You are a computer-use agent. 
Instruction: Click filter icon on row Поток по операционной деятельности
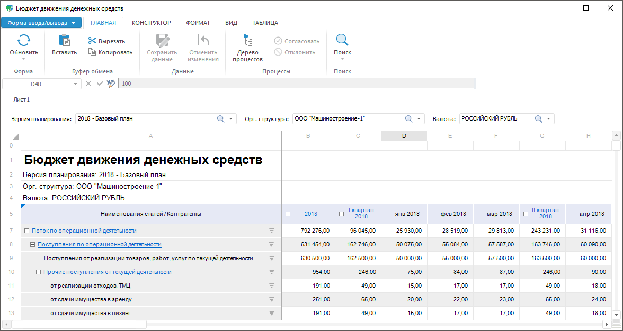tap(271, 231)
